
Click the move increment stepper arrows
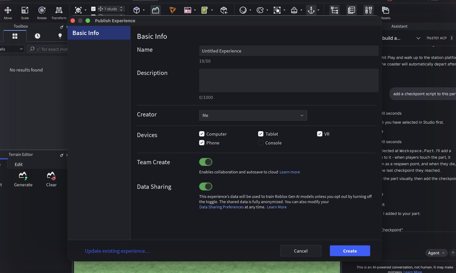(121, 9)
